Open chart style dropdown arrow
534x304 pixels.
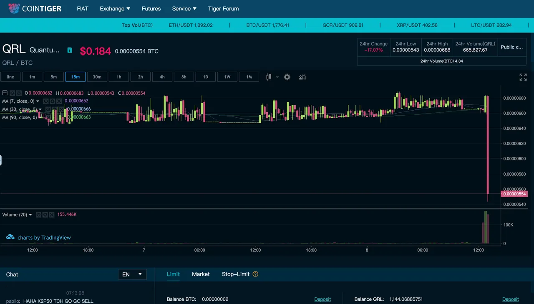277,77
